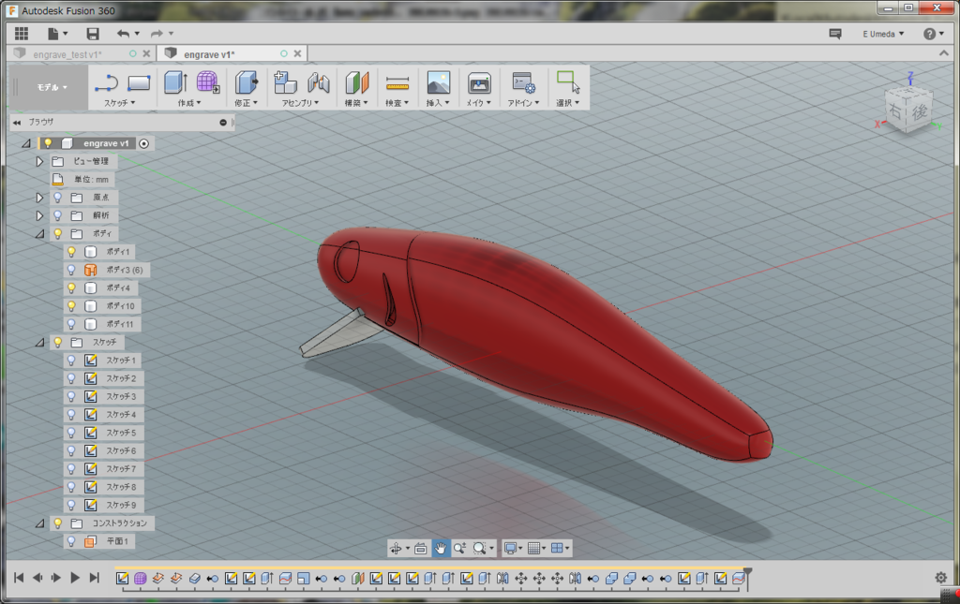960x604 pixels.
Task: Toggle visibility bulb of ボディ11
Action: tap(71, 324)
